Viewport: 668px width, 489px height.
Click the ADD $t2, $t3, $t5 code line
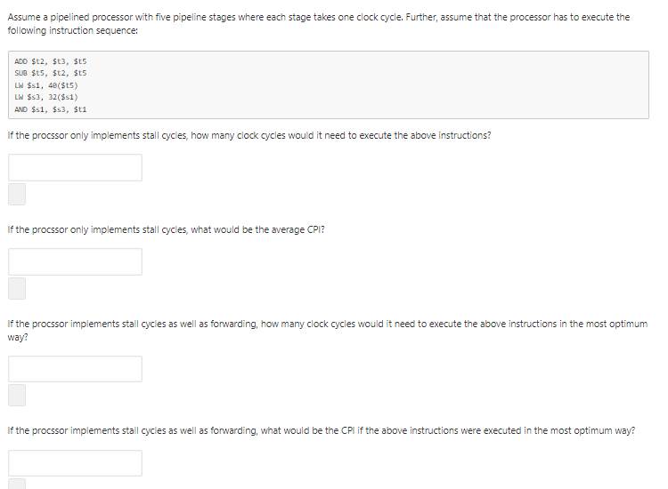click(50, 61)
